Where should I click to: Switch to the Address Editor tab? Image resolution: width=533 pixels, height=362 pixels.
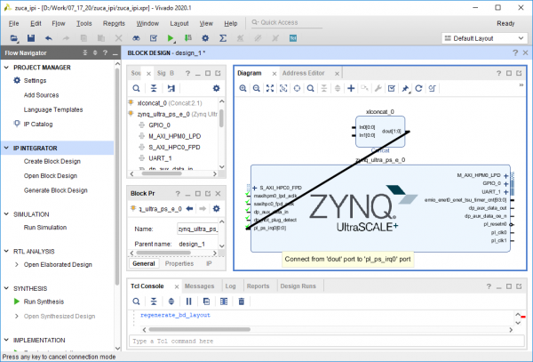point(303,72)
